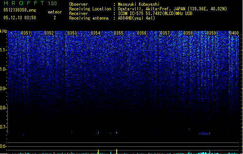Click the 0354 time marker
This screenshot has width=243, height=154.
95,33
